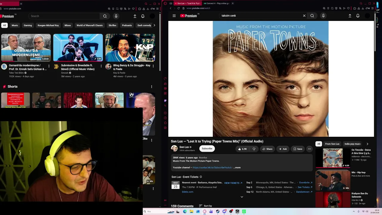Switch to the 'Connect 4' browser tab

(216, 3)
